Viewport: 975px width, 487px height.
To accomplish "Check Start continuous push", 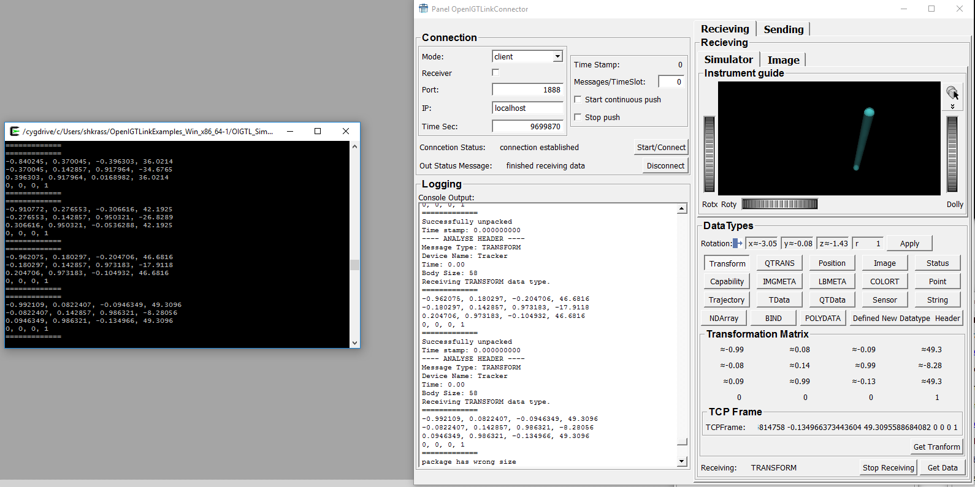I will tap(578, 99).
